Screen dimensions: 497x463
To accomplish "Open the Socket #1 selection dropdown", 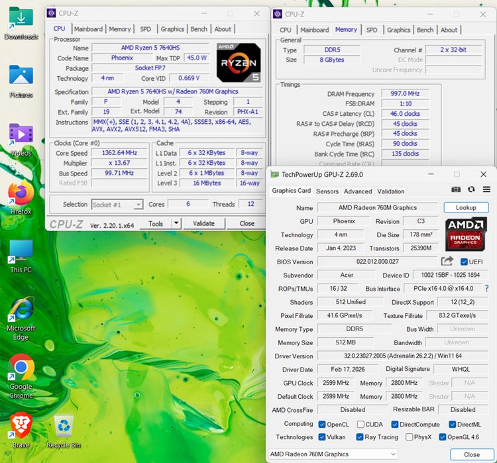I will [117, 205].
